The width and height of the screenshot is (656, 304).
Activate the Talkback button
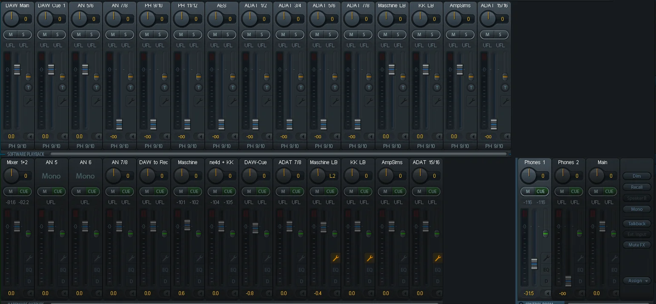637,224
